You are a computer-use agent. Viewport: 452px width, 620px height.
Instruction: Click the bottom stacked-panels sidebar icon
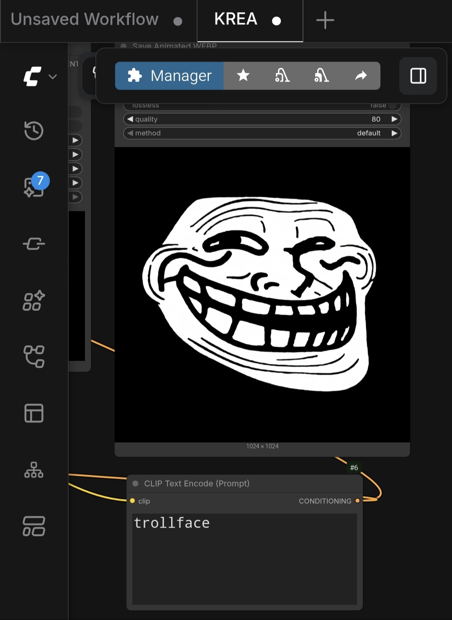pos(34,526)
